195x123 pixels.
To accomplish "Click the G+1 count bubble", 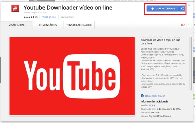I will click(x=189, y=25).
